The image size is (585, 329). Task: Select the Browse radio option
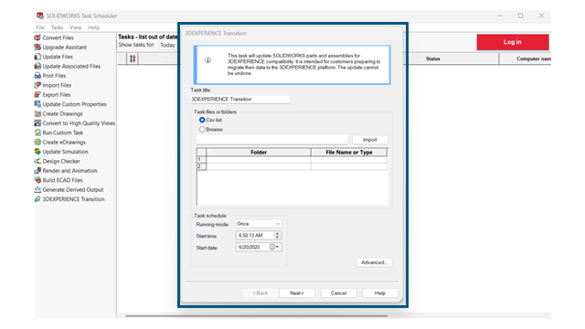(202, 130)
